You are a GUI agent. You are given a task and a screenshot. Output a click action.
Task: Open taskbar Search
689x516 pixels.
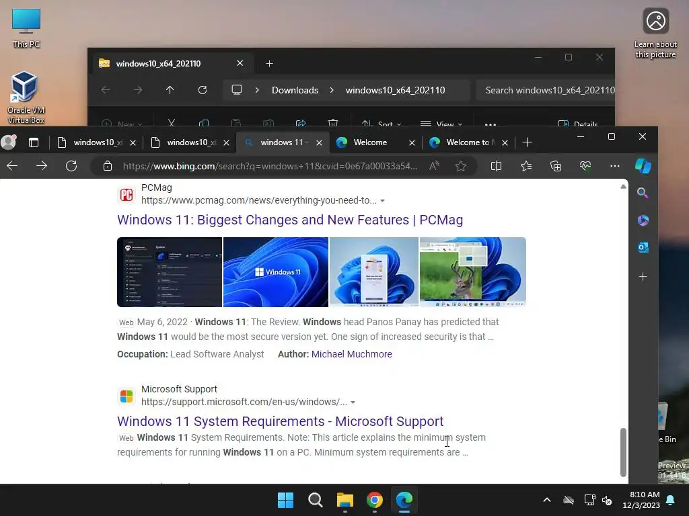(315, 500)
